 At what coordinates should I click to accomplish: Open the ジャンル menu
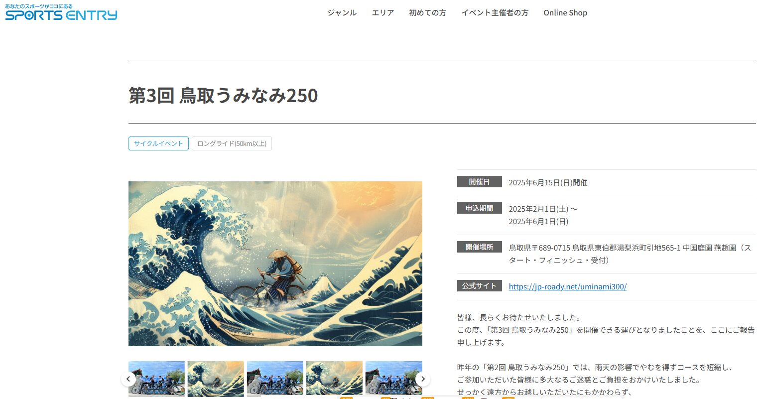tap(342, 13)
